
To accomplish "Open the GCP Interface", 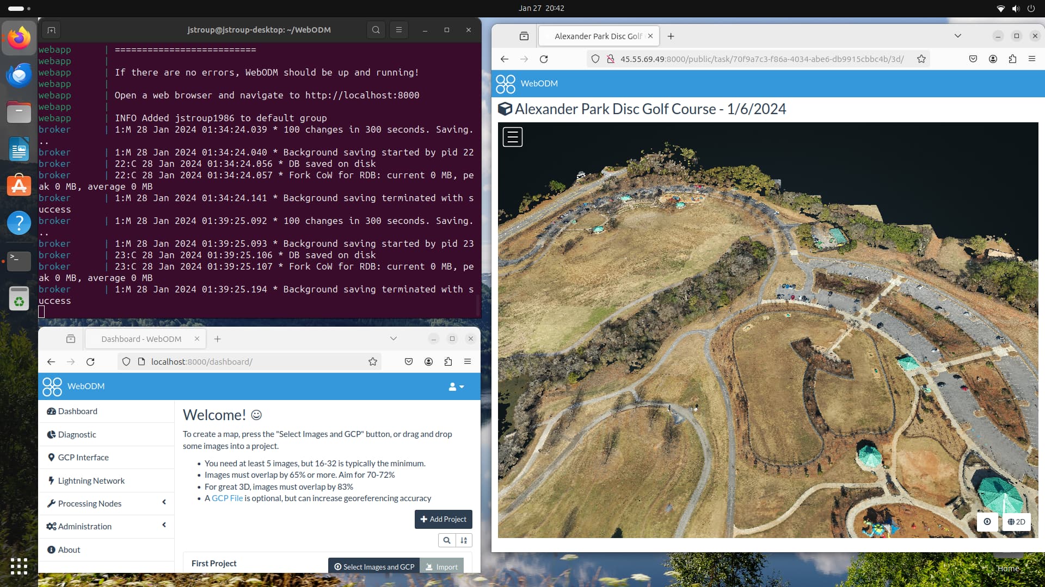I will click(x=83, y=457).
